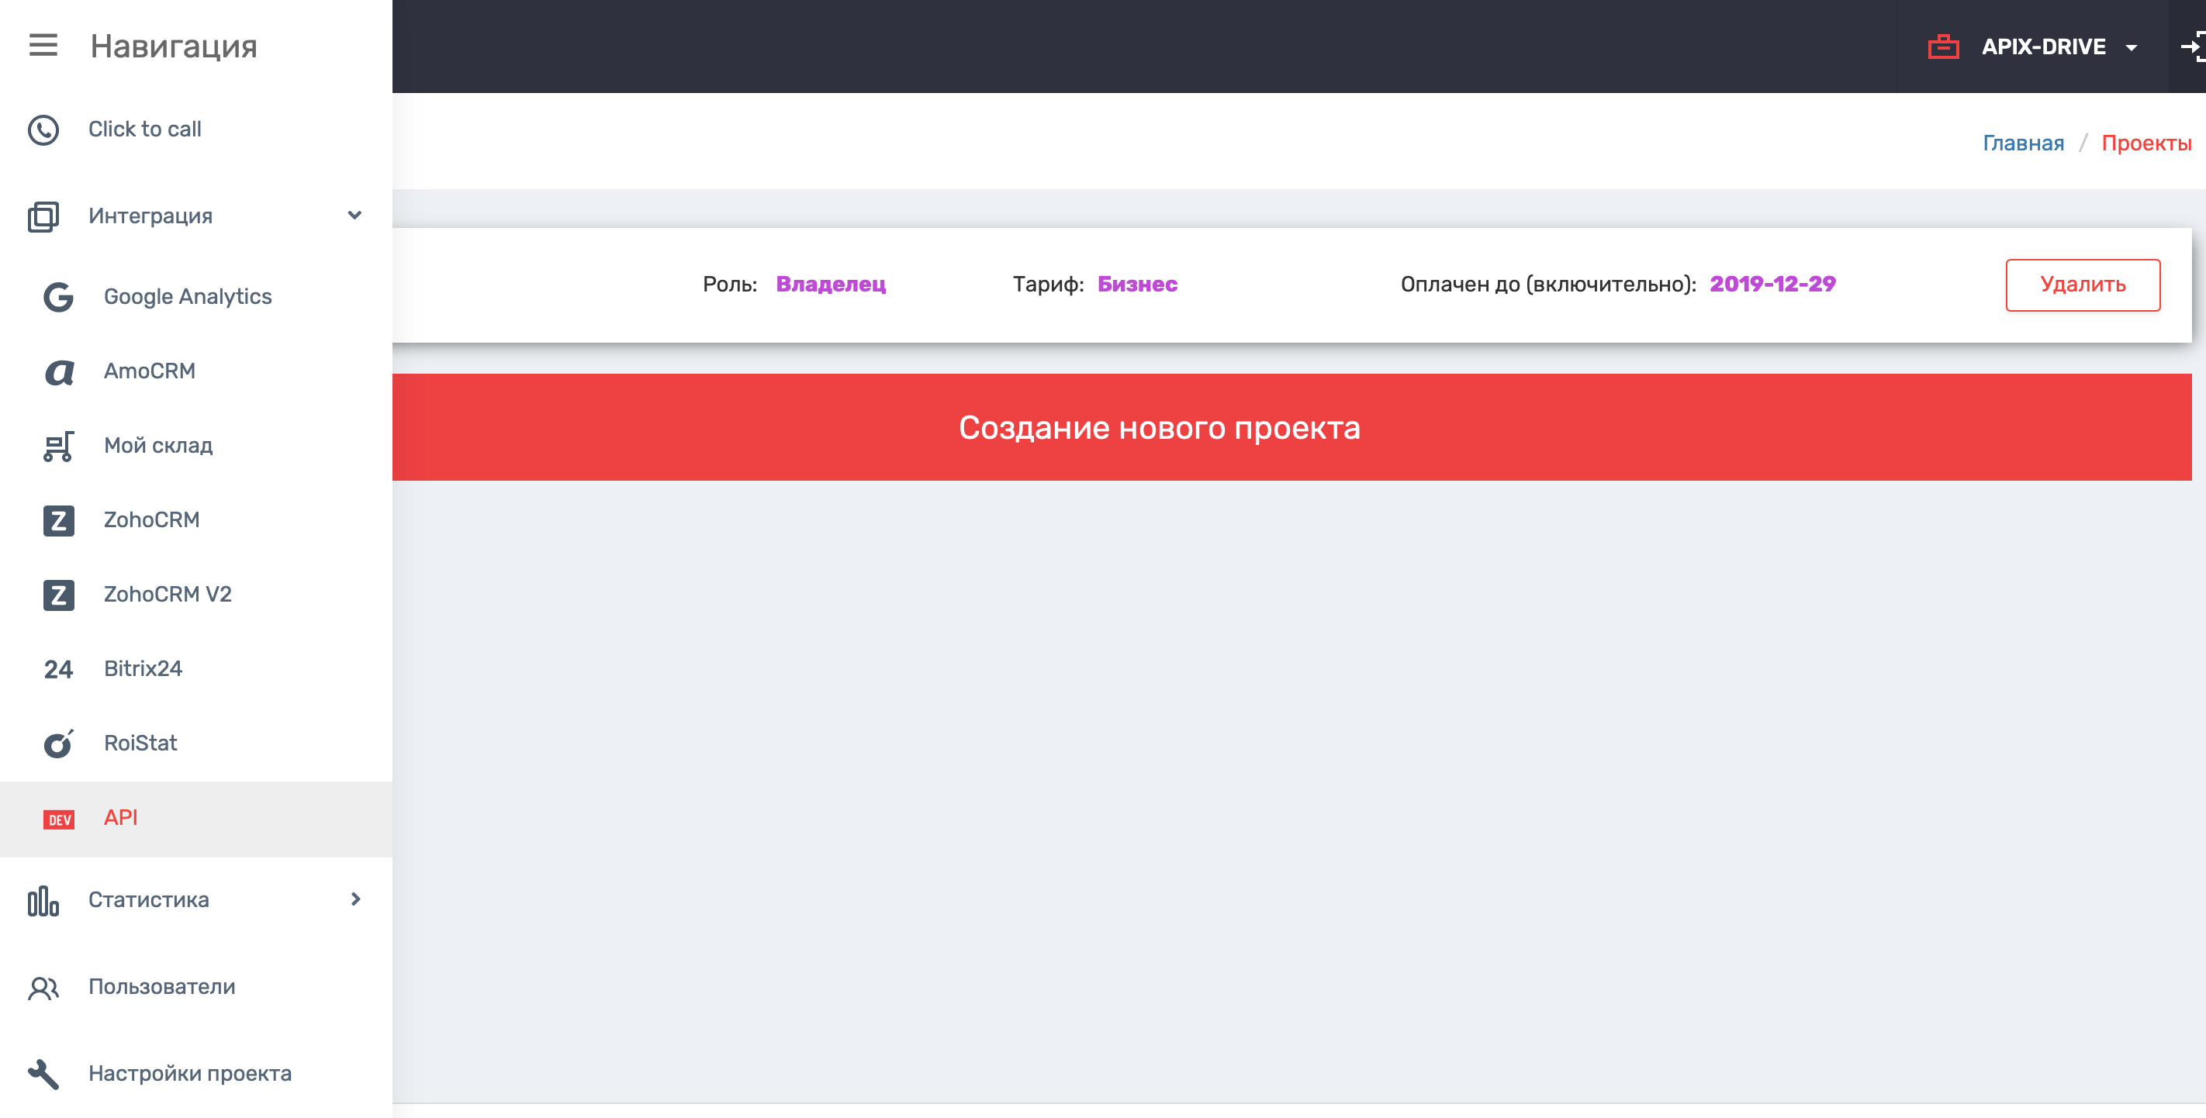The height and width of the screenshot is (1118, 2206).
Task: Click the Click to call icon
Action: [x=43, y=129]
